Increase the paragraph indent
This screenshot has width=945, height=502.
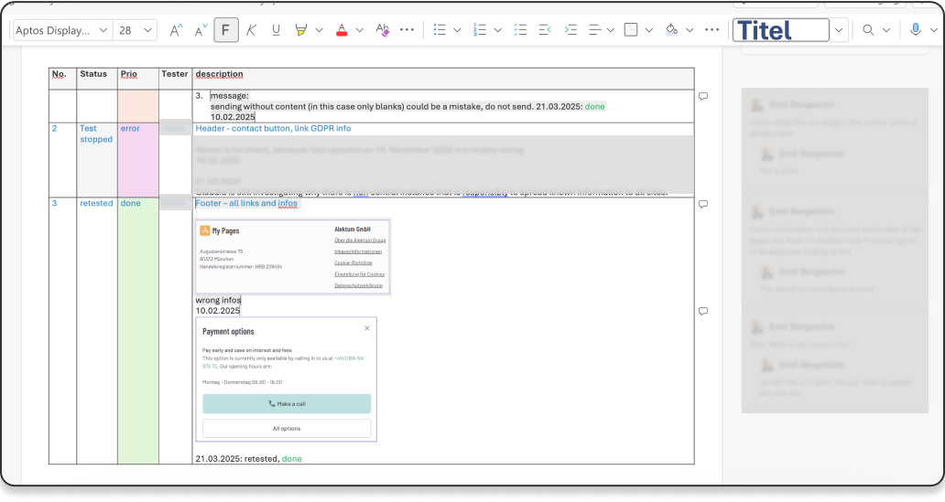click(570, 30)
